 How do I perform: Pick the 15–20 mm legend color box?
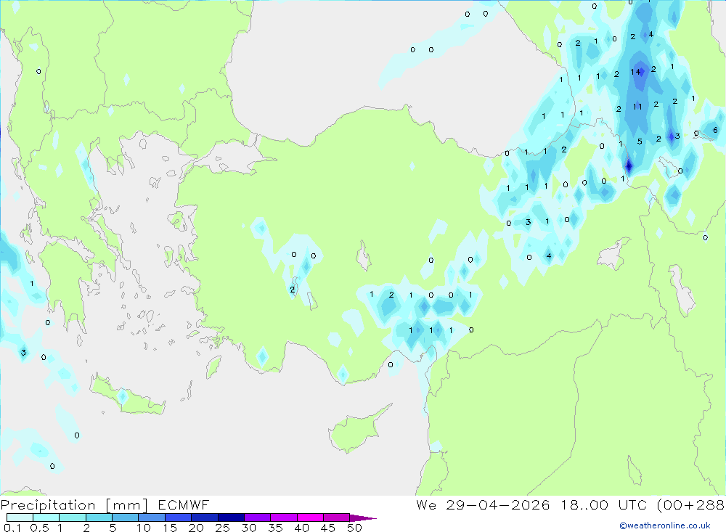(179, 517)
